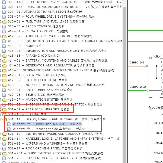Click connector label C2BP01D-21 in diagram
The image size is (163, 163).
(138, 63)
